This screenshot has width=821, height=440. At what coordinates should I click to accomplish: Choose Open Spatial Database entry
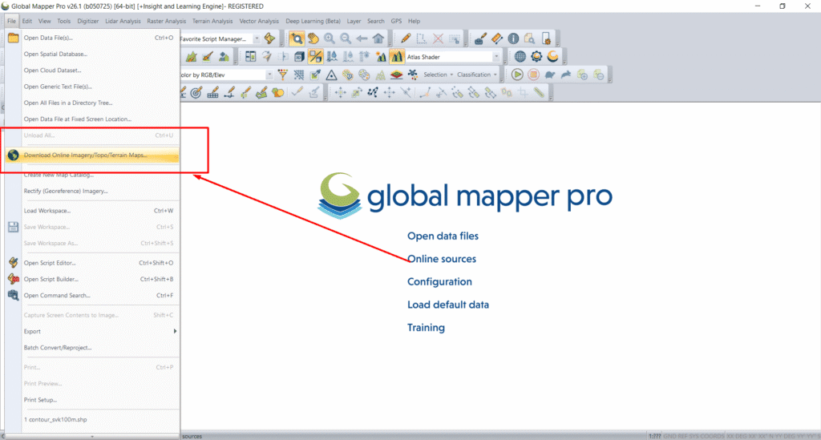[92, 54]
